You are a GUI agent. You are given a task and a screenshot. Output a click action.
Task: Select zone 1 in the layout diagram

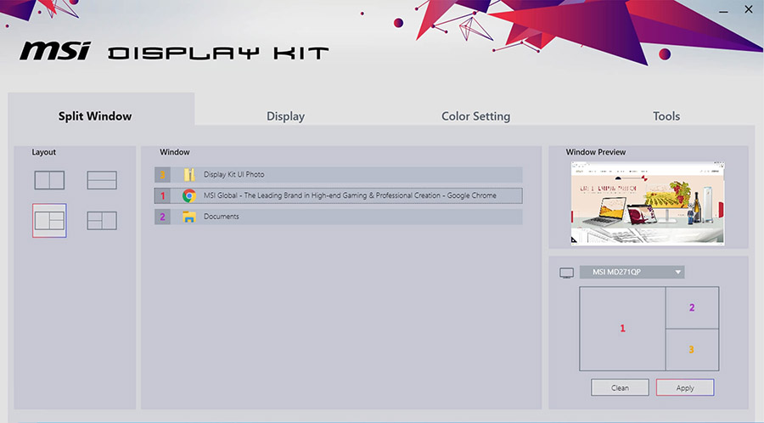pos(622,329)
